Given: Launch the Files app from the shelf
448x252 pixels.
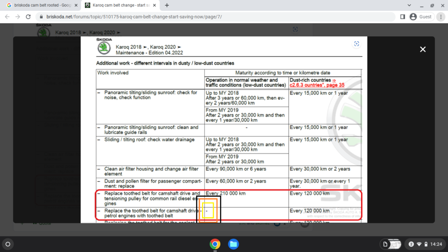Looking at the screenshot, I should (233, 244).
